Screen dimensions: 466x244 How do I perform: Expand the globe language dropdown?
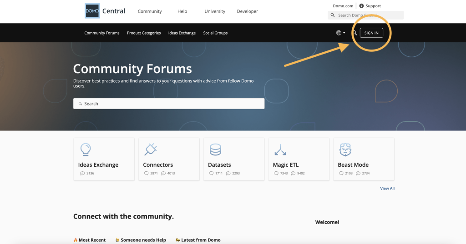340,33
